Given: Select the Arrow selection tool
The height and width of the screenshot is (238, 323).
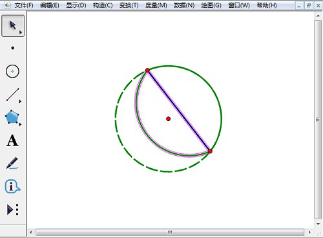Looking at the screenshot, I should (13, 26).
